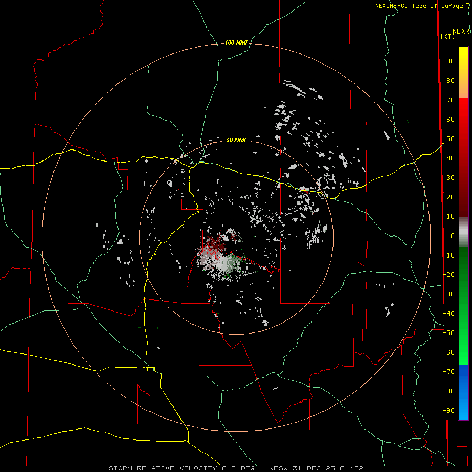Select the -70 value on the velocity scale

448,372
